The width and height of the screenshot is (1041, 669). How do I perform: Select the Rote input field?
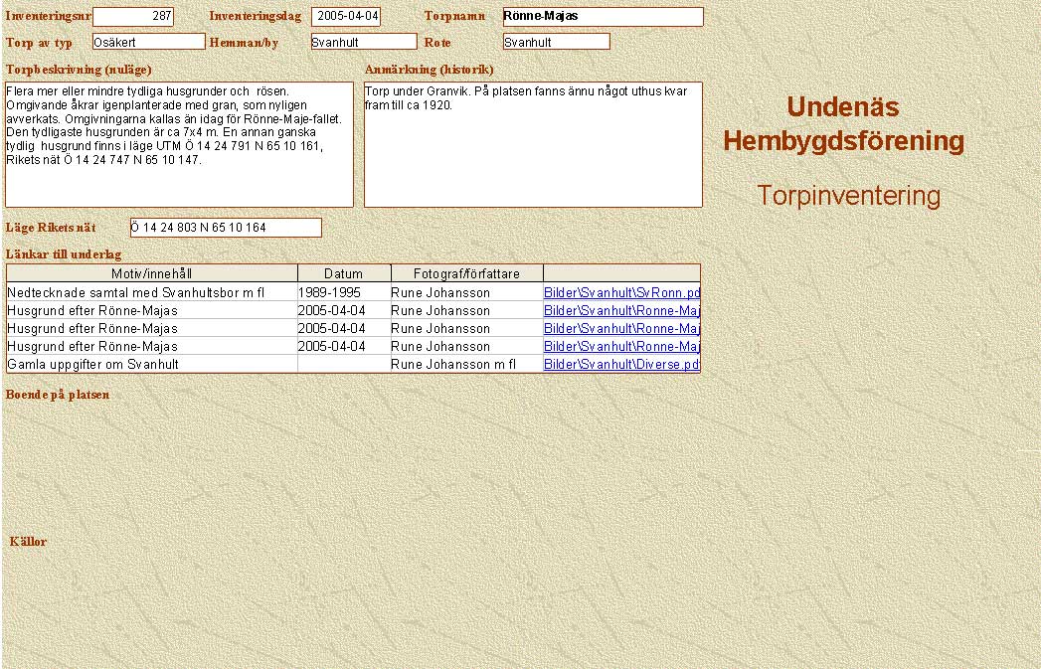pyautogui.click(x=556, y=42)
